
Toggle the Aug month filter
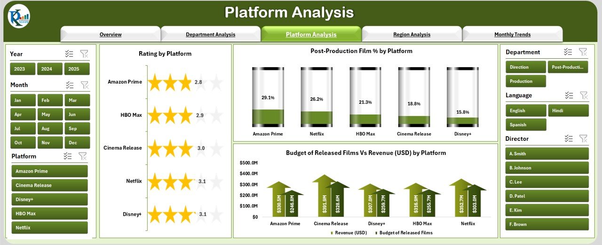[x=50, y=129]
